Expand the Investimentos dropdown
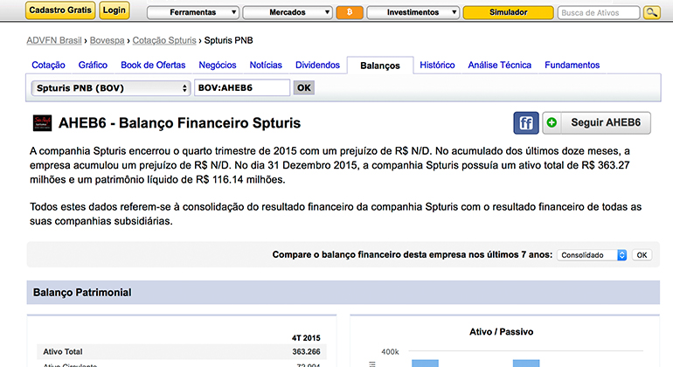The width and height of the screenshot is (673, 367). (x=412, y=12)
